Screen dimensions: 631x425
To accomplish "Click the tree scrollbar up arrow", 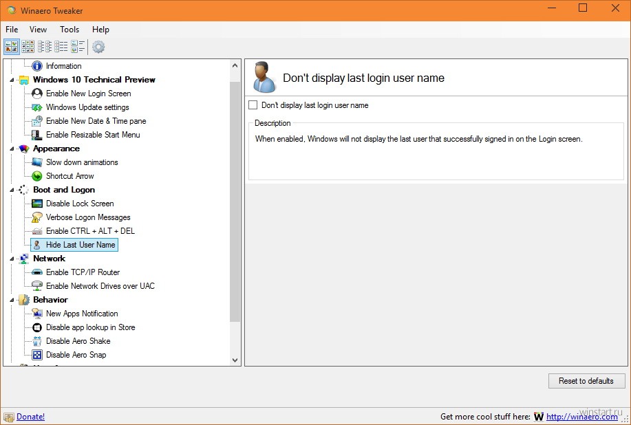I will [235, 65].
